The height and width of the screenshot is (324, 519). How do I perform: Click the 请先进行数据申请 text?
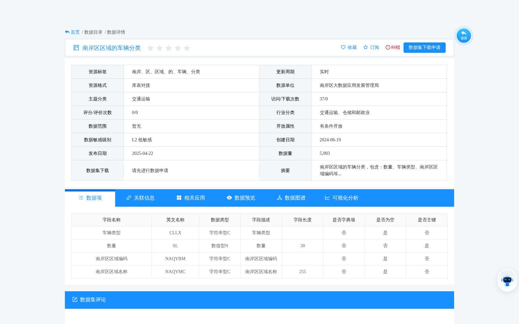point(150,170)
